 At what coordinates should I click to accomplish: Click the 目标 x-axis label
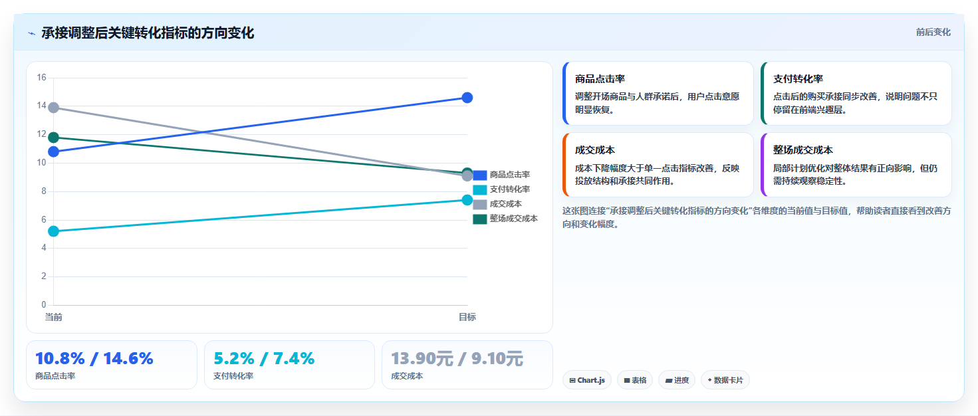pos(467,317)
